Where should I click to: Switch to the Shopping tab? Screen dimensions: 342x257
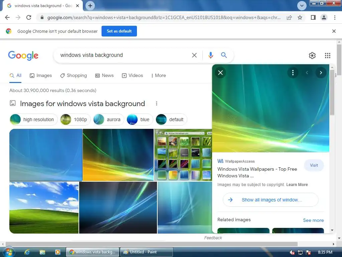(x=73, y=76)
